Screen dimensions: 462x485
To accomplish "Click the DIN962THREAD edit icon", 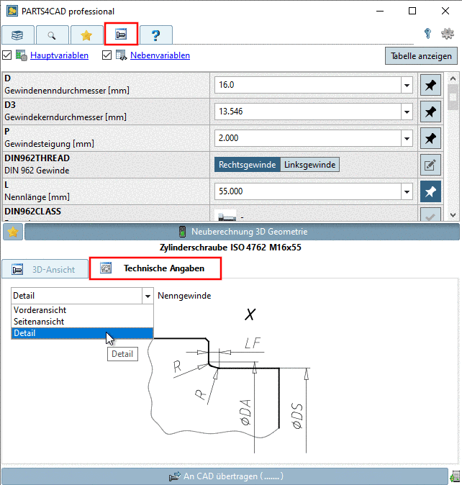I will tap(430, 165).
